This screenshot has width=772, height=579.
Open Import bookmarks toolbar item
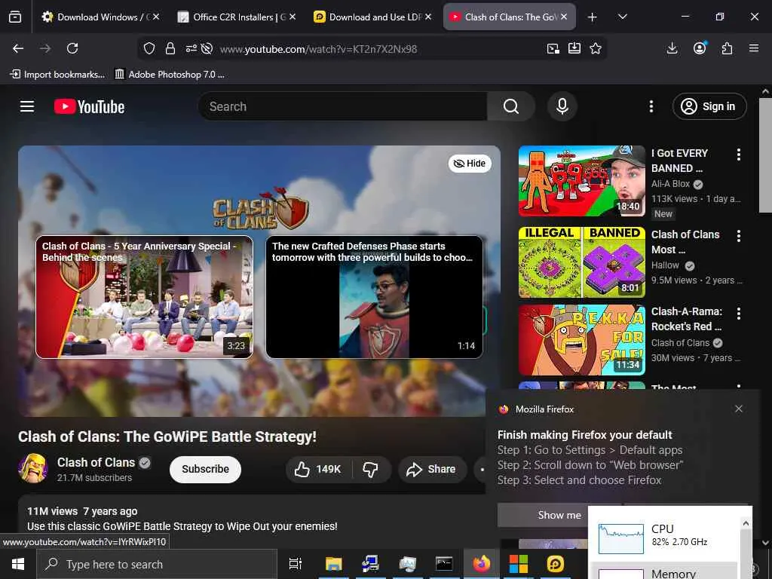pyautogui.click(x=57, y=75)
